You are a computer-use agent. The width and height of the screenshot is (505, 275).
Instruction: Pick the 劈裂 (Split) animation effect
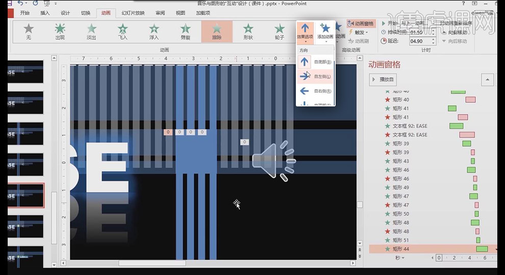tap(185, 31)
